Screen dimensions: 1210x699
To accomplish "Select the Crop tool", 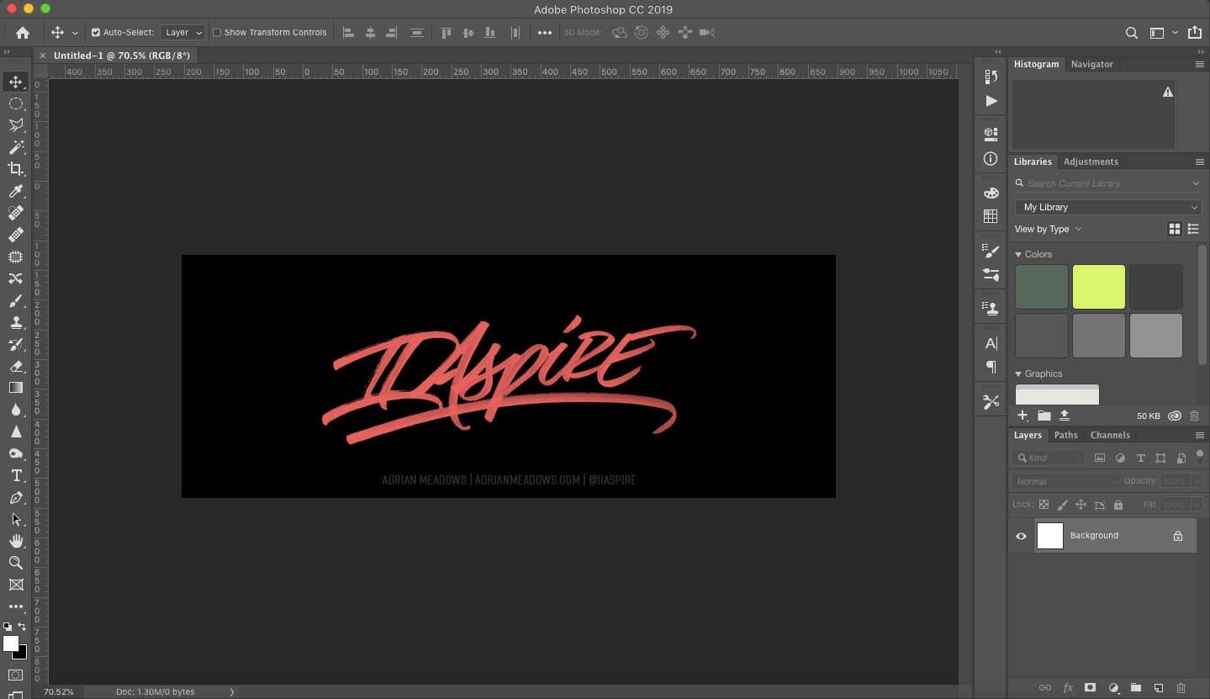I will pyautogui.click(x=16, y=169).
